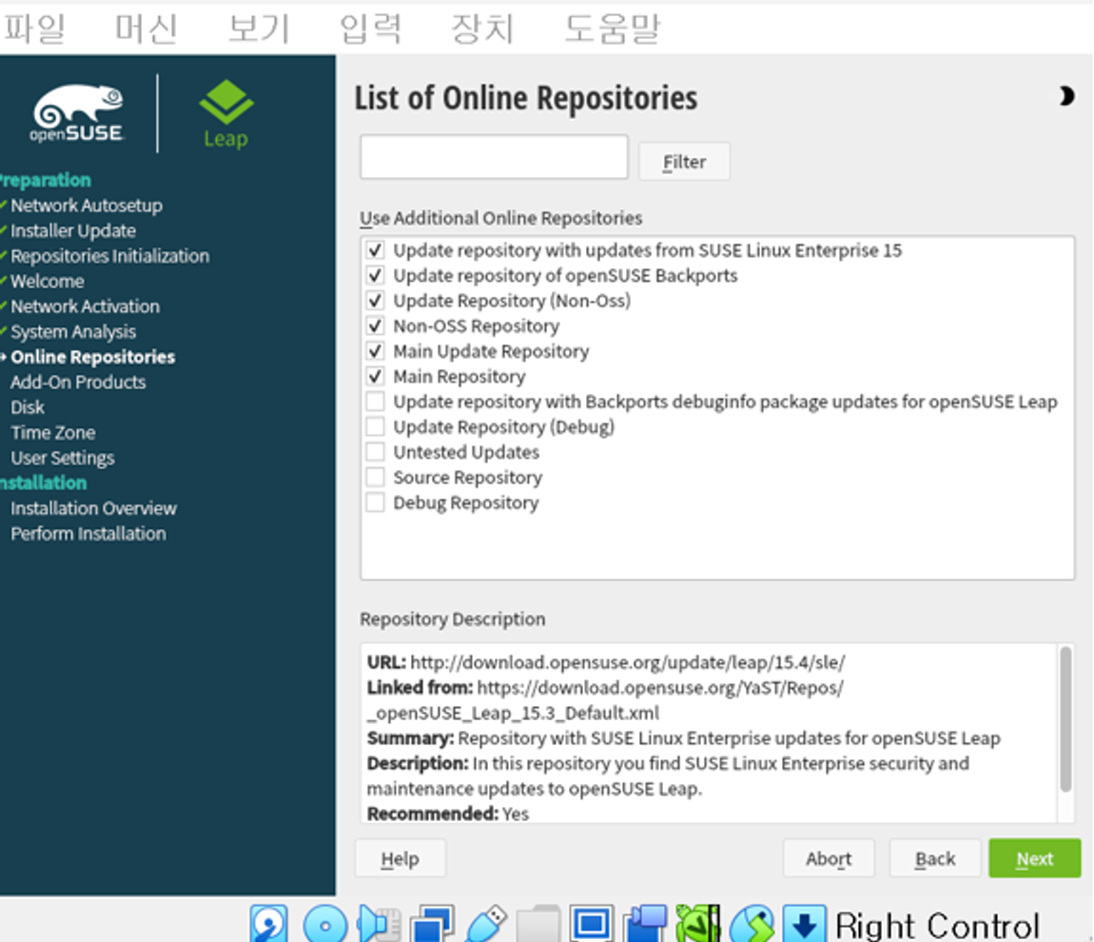
Task: Click the Network Activation step
Action: tap(85, 305)
